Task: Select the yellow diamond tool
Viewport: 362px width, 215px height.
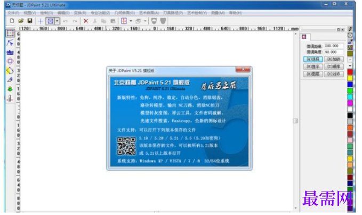Action: tap(10, 71)
